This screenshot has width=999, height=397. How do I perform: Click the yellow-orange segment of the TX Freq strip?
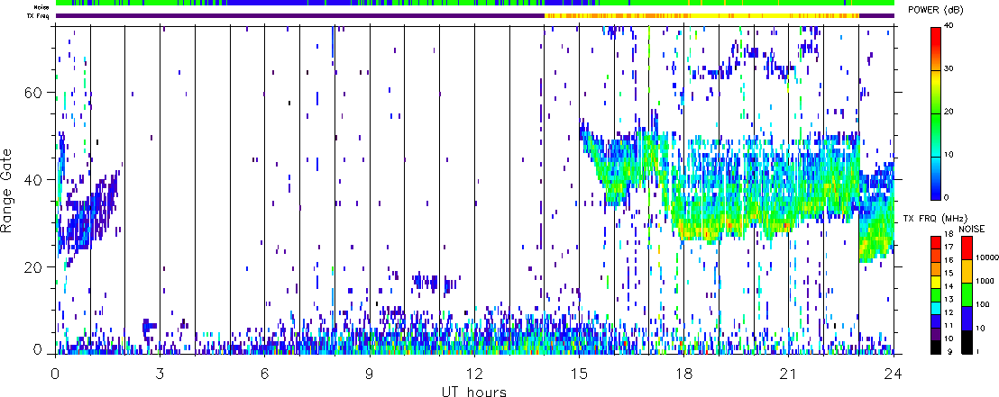pos(701,15)
